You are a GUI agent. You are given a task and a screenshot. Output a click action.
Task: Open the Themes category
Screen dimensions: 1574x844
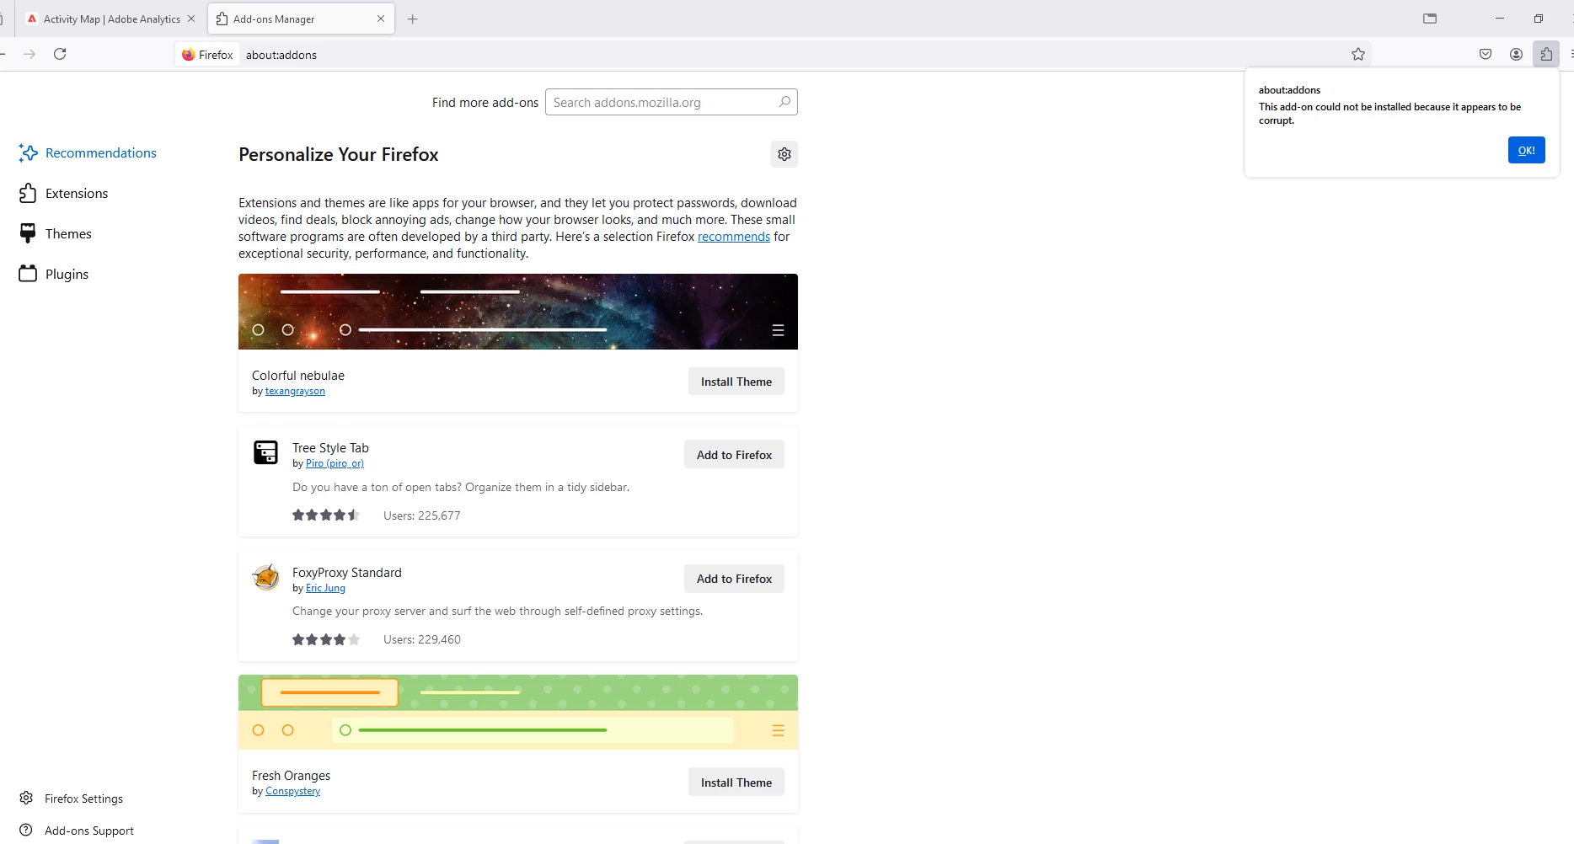[x=56, y=233]
